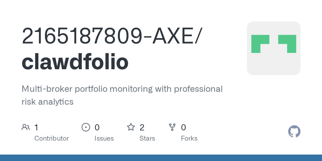Viewport: 322px width, 161px height.
Task: Click the contributor count number 1
Action: pyautogui.click(x=36, y=127)
